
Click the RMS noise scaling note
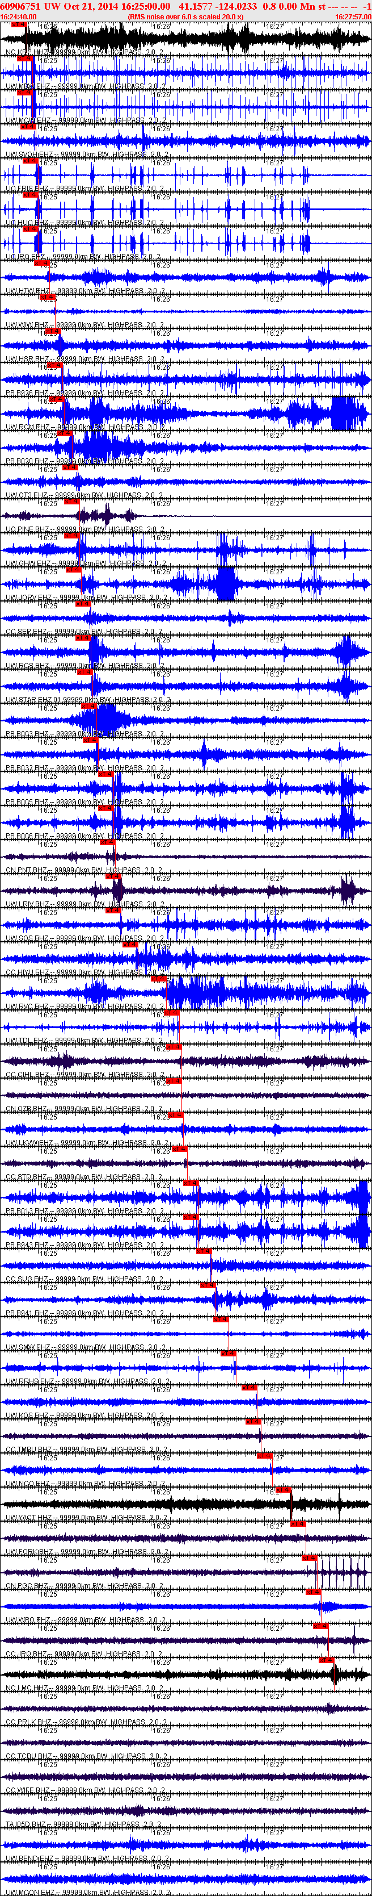point(185,16)
